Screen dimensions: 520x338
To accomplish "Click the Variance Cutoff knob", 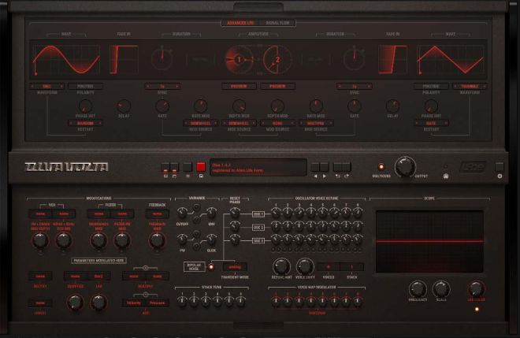I will [x=182, y=212].
